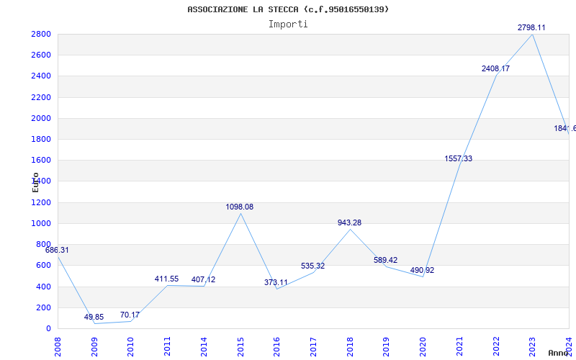Viewport: 576px width, 360px height.
Task: Click the y-axis value 0
Action: point(48,328)
